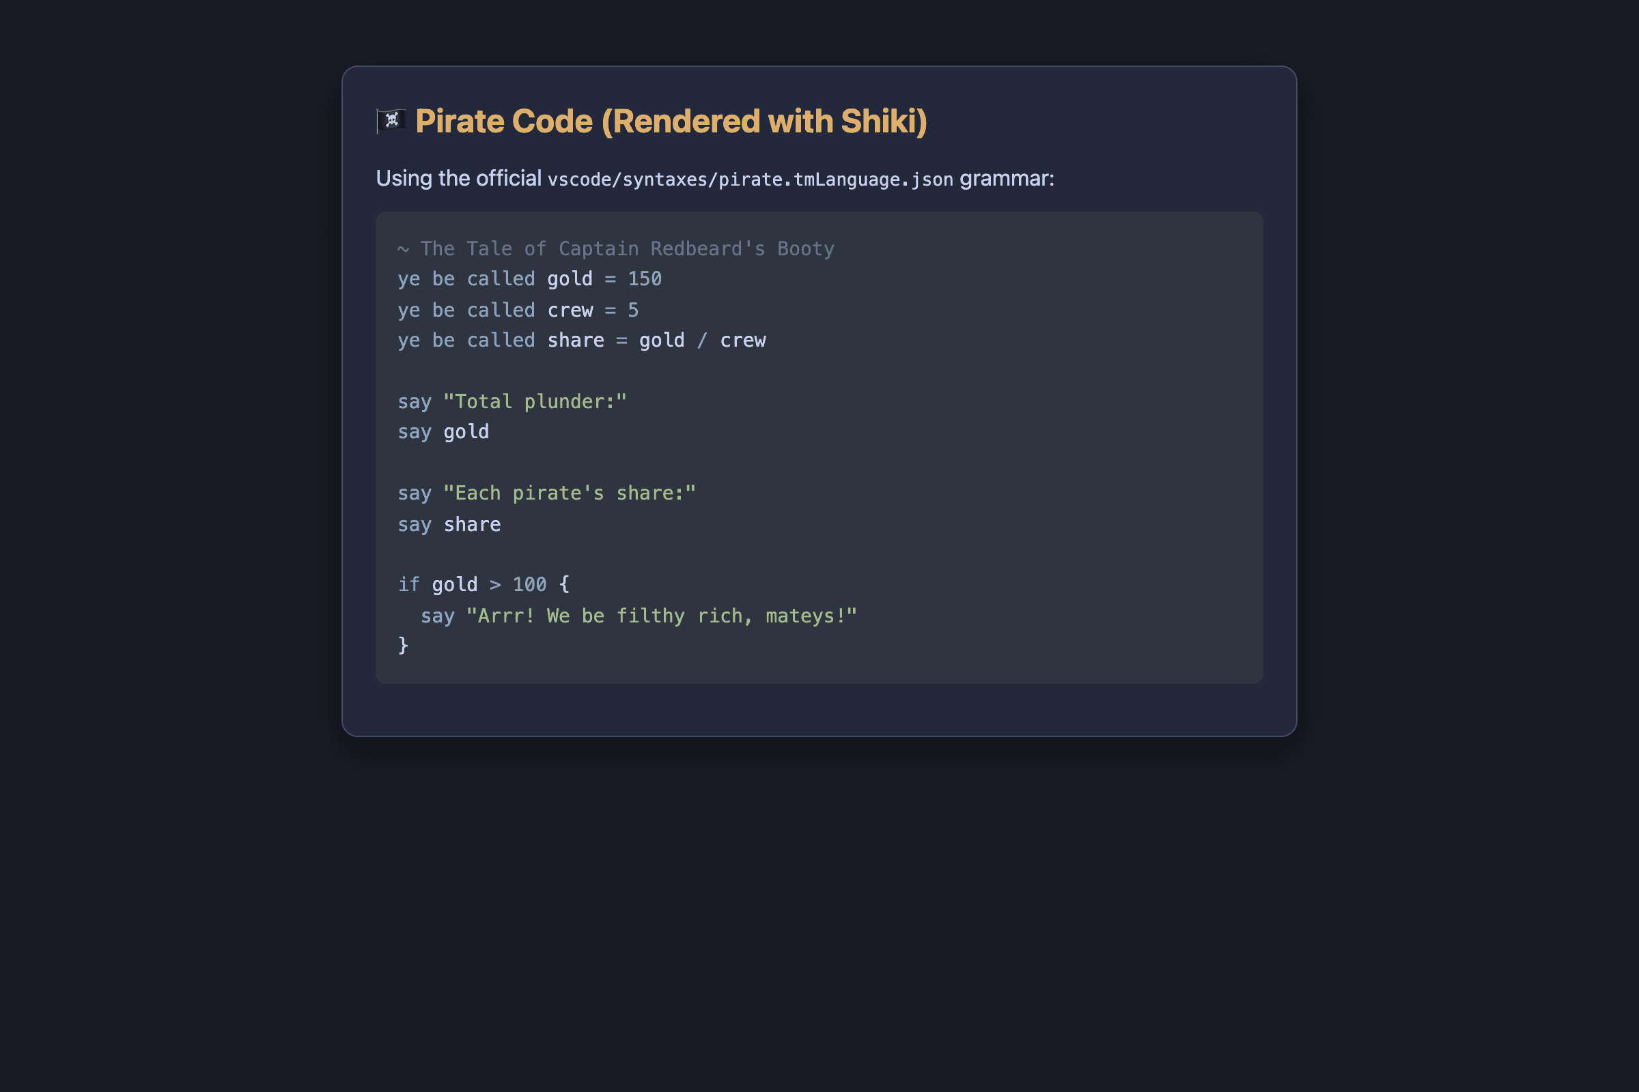Click the say gold statement
The image size is (1639, 1092).
tap(443, 433)
